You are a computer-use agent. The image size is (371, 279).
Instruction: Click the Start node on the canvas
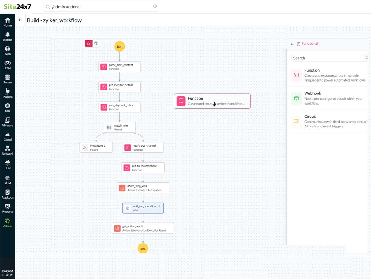pos(119,46)
